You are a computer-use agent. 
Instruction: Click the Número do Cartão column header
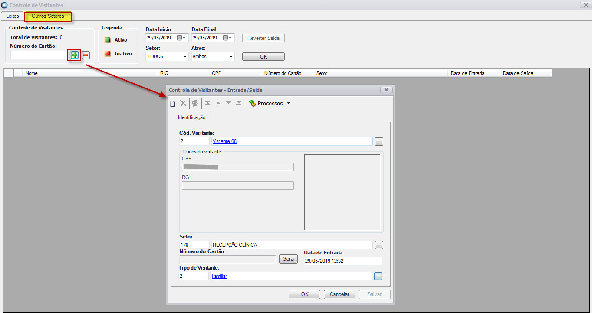[287, 73]
